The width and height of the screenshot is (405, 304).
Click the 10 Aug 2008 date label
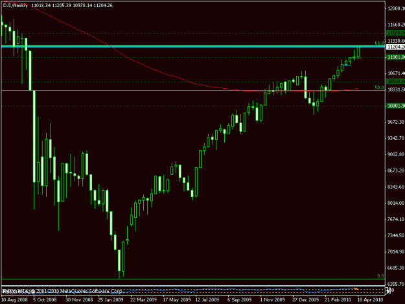point(14,299)
